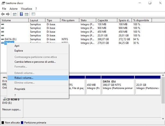Click the scroll down arrow of disk map
Image resolution: width=165 pixels, height=126 pixels.
(x=163, y=119)
